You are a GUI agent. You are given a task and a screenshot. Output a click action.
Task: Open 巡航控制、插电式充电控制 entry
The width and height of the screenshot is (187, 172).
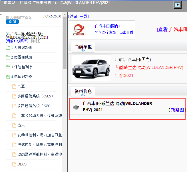40,145
